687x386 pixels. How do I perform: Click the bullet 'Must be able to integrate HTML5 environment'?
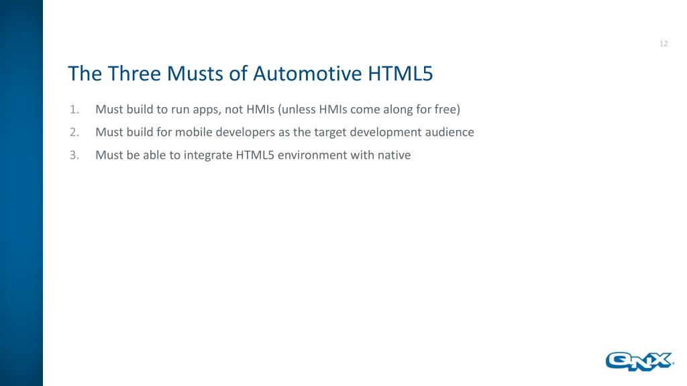(253, 155)
